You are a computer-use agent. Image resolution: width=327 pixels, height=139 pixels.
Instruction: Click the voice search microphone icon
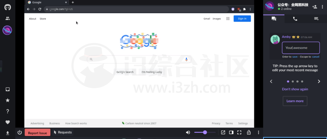pos(187,59)
